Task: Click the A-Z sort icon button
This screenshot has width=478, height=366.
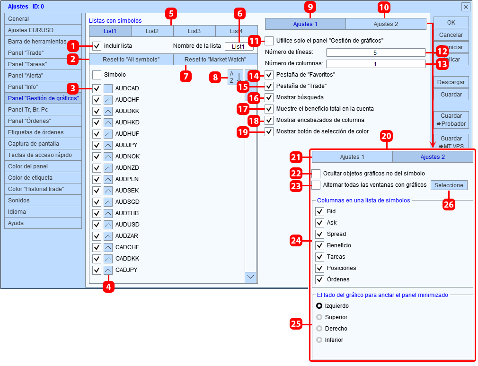Action: tap(235, 77)
